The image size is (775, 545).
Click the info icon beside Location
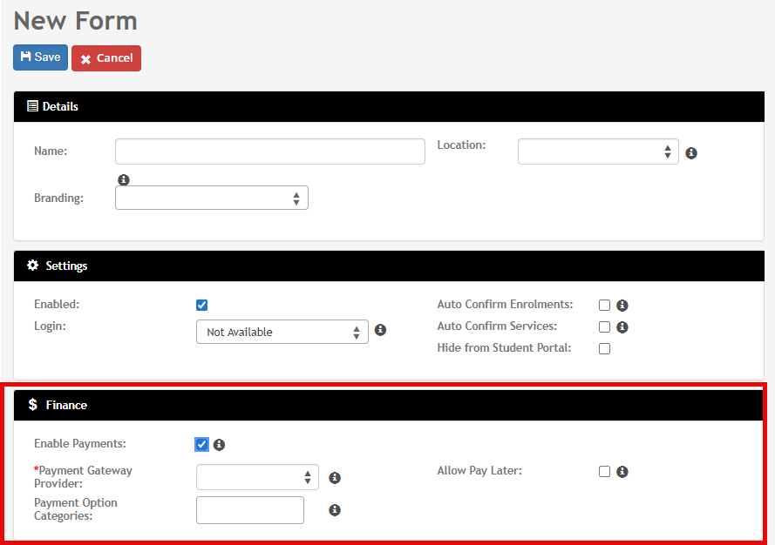pyautogui.click(x=691, y=153)
